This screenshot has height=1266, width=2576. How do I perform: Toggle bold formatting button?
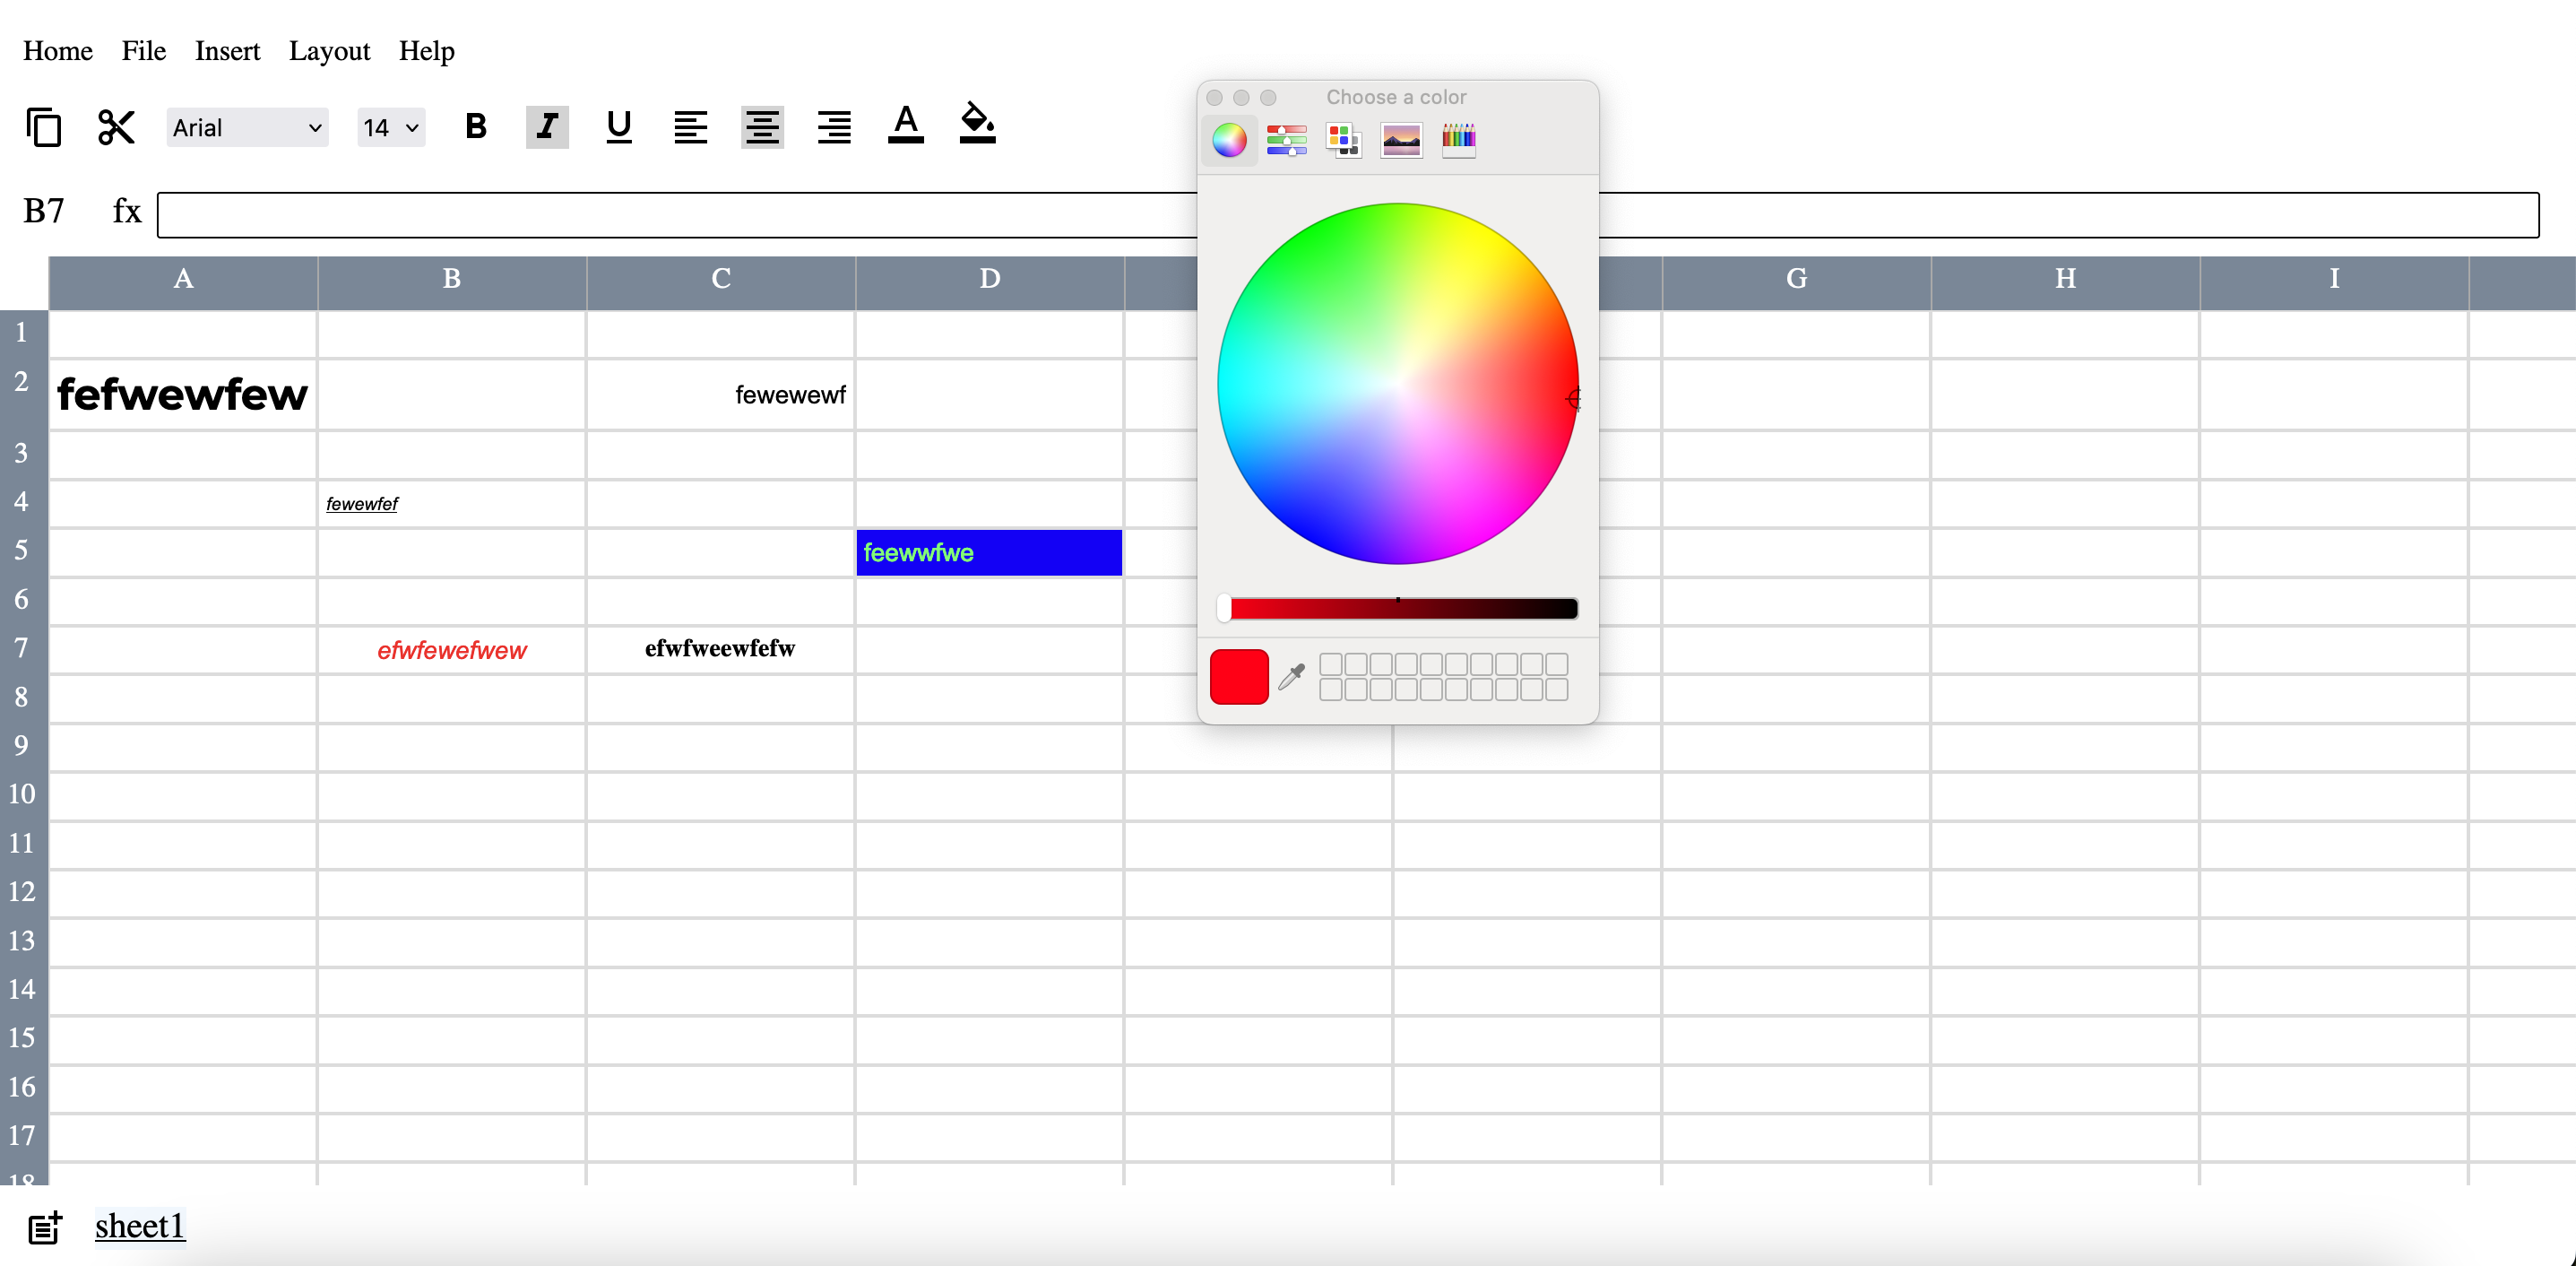476,127
